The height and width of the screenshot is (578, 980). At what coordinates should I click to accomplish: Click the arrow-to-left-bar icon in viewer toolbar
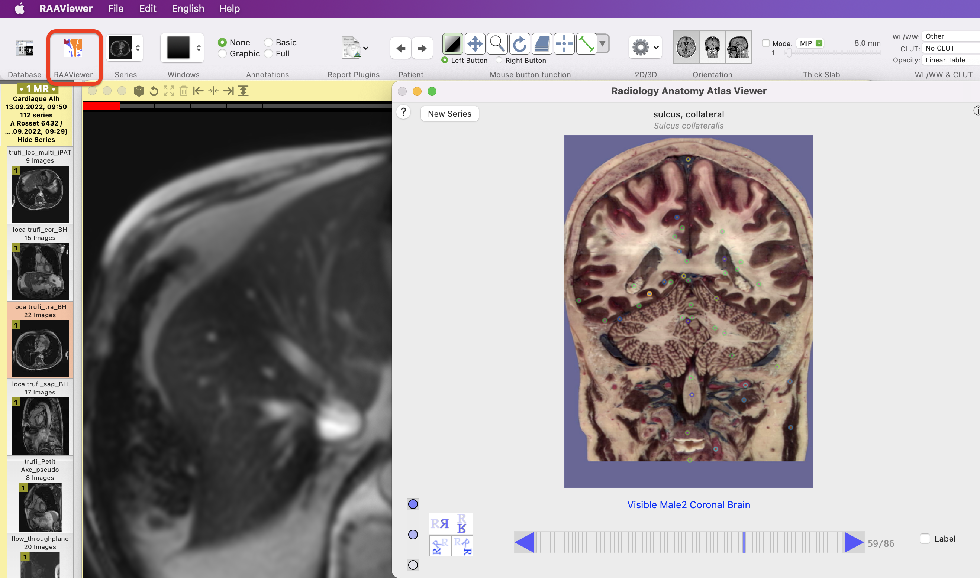coord(199,91)
